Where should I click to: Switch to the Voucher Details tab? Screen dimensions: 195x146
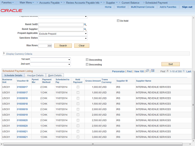pos(35,75)
